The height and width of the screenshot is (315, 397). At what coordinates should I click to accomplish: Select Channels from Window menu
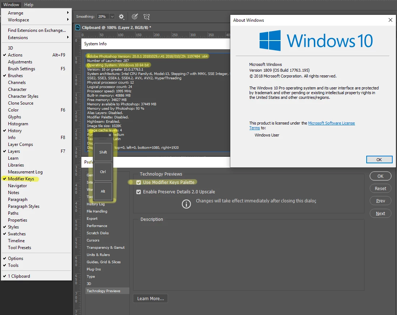click(x=37, y=83)
